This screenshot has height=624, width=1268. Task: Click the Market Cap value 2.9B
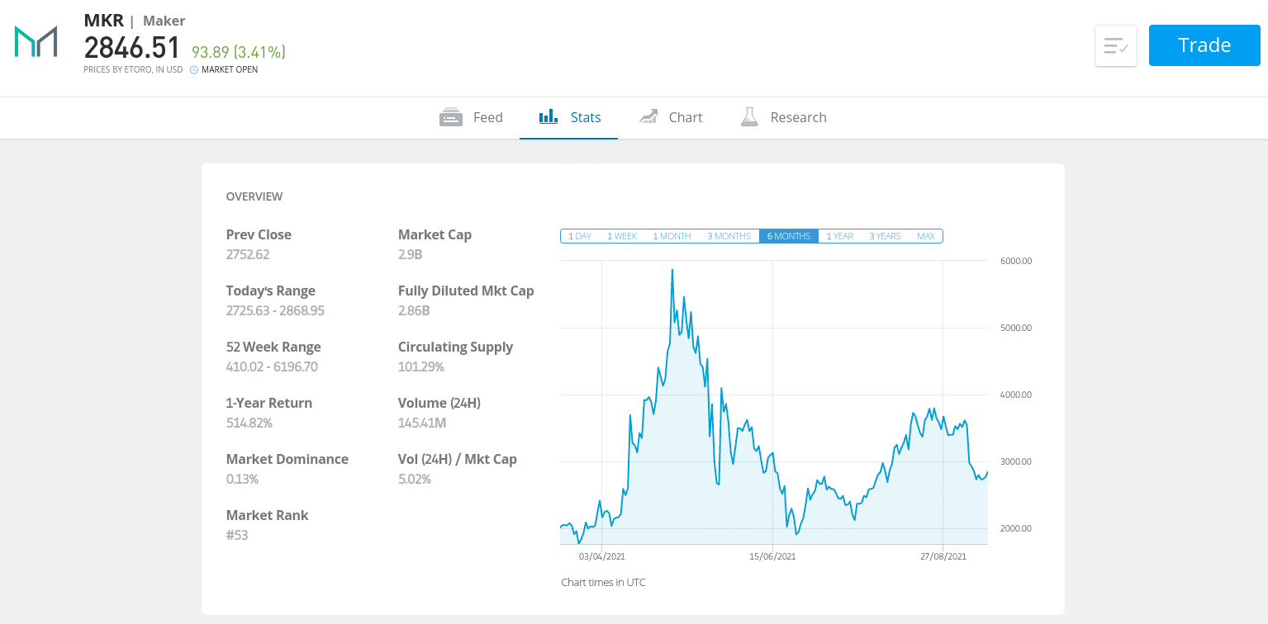(410, 254)
